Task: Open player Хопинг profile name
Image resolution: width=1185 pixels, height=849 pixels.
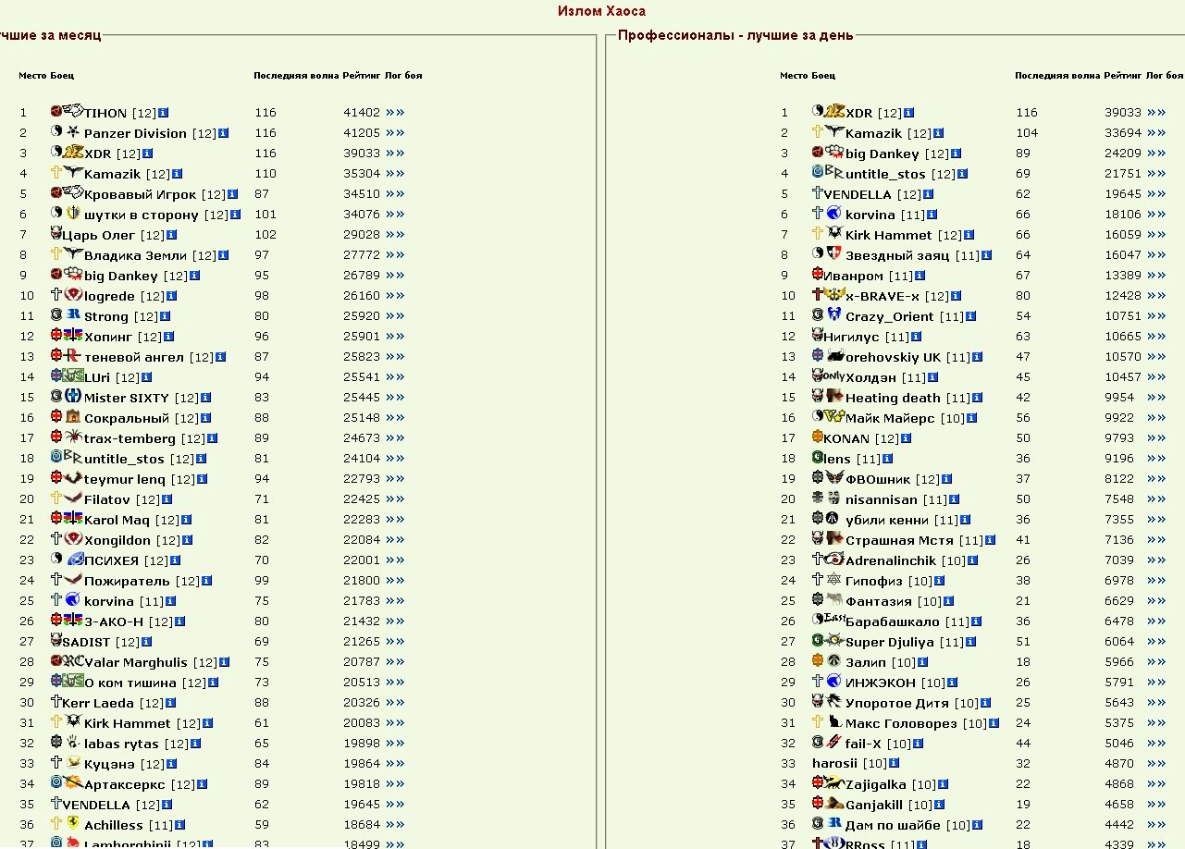Action: click(x=108, y=337)
